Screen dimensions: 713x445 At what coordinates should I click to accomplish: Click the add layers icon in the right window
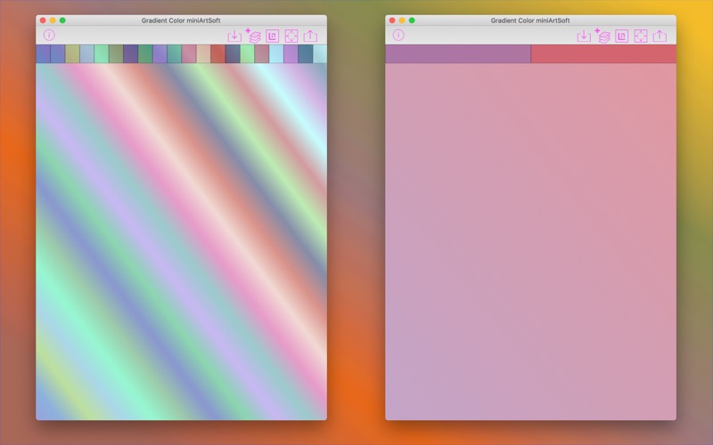[x=602, y=36]
